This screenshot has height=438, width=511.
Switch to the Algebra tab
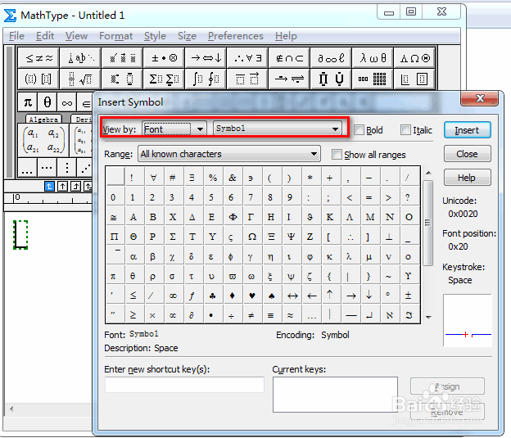click(x=43, y=119)
